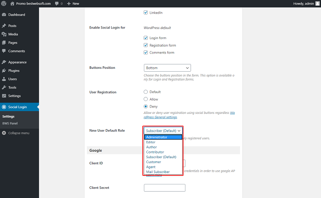Choose Administrator from the role list
The height and width of the screenshot is (198, 321).
pos(163,137)
